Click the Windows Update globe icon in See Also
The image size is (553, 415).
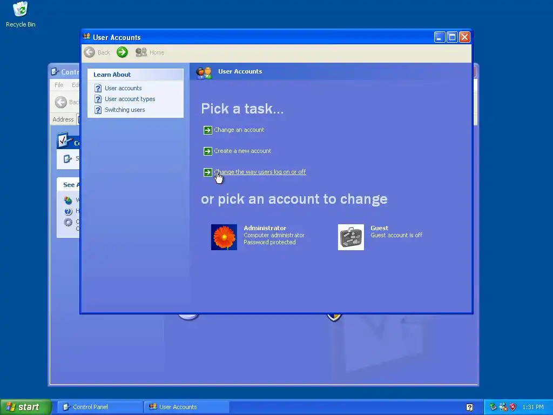point(68,200)
